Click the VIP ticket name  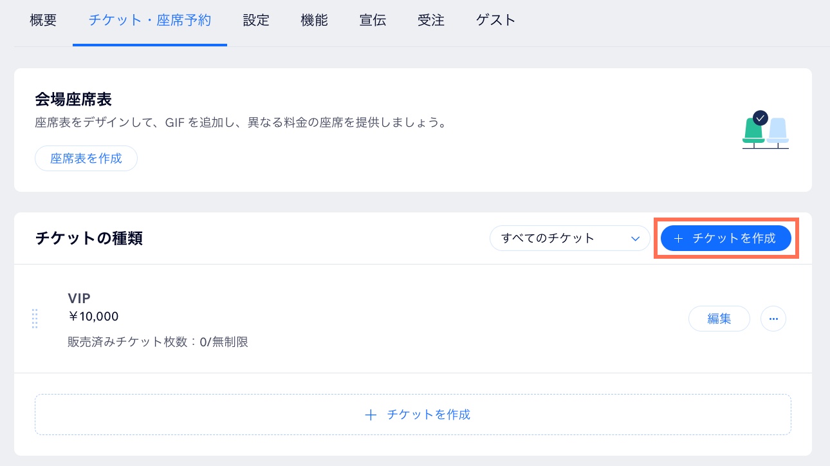[x=79, y=298]
